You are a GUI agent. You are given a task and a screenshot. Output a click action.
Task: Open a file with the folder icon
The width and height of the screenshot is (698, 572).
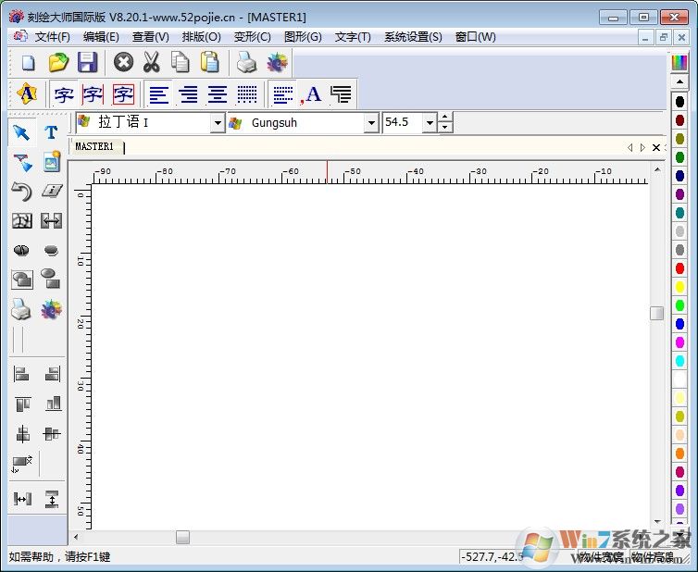[x=58, y=63]
